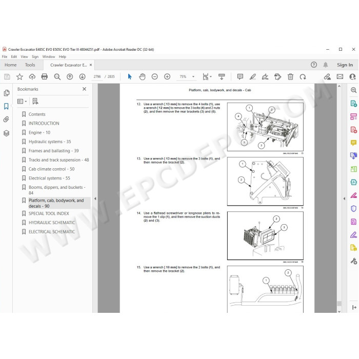The width and height of the screenshot is (359, 359).
Task: Click the vertical scrollbar down arrow
Action: pos(339,311)
